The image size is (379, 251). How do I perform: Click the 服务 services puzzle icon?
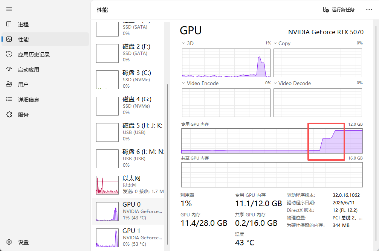pyautogui.click(x=9, y=114)
